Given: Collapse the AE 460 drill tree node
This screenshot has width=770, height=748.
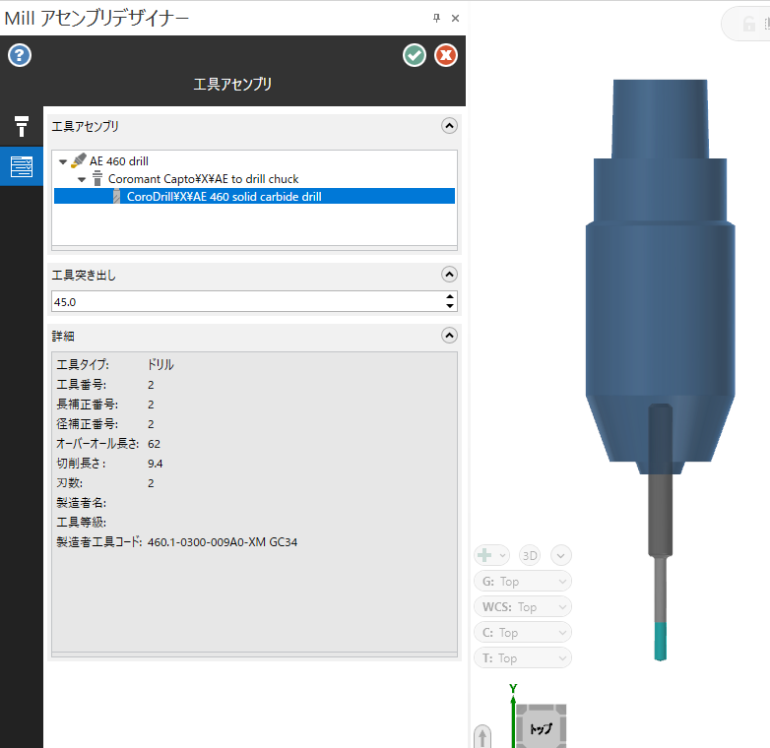Looking at the screenshot, I should tap(63, 161).
